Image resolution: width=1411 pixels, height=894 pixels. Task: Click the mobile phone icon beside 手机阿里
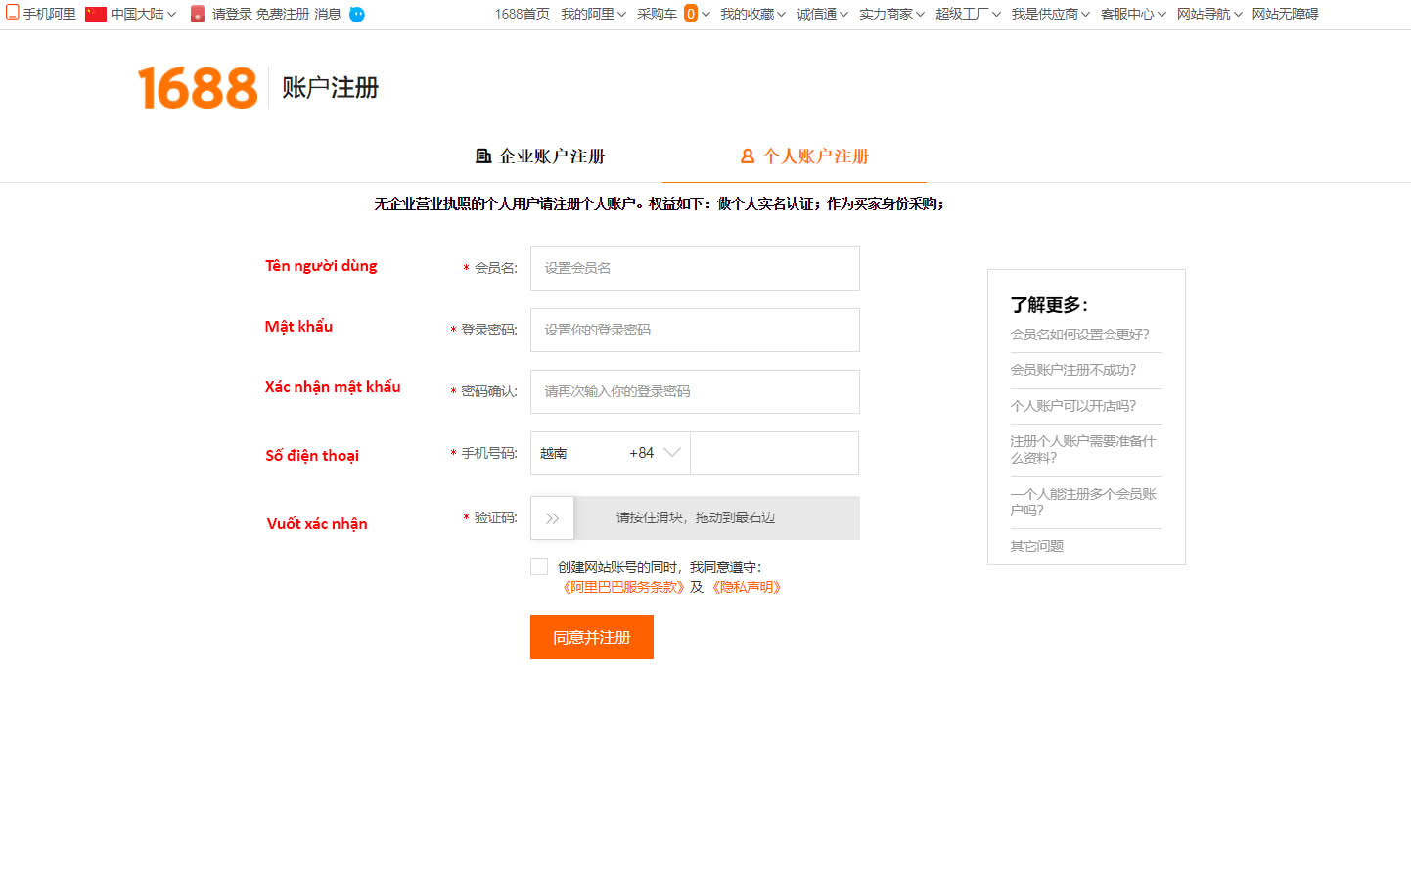point(13,13)
